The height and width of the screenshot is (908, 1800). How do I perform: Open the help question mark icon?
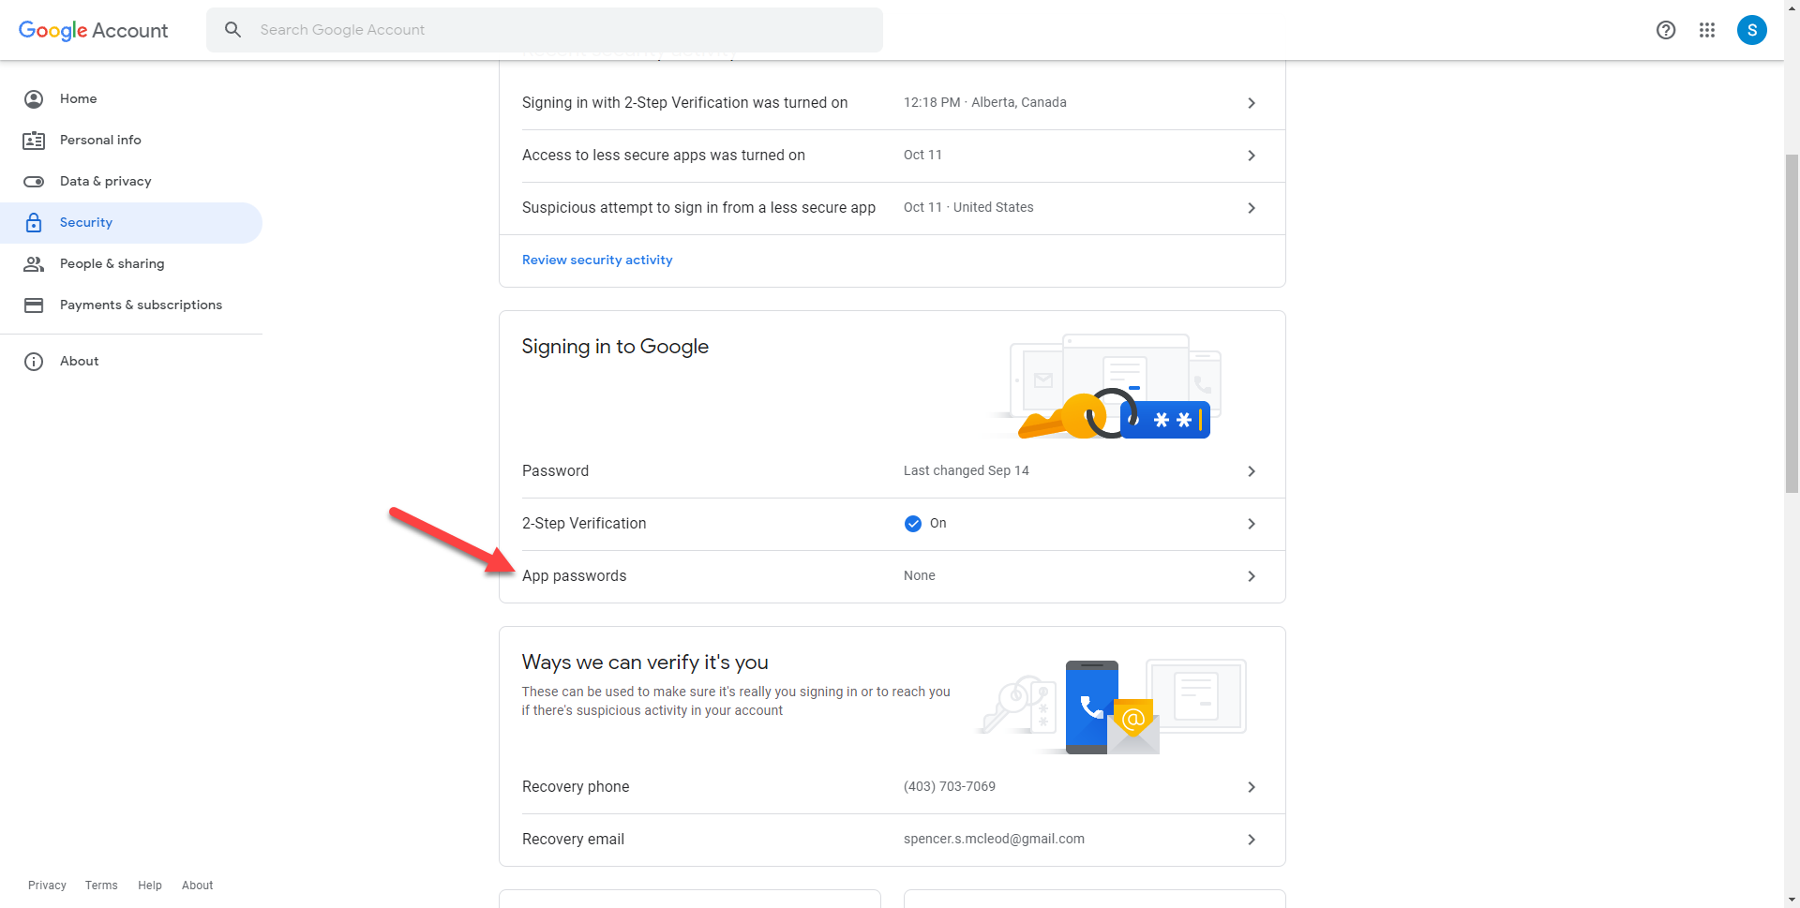(x=1666, y=30)
